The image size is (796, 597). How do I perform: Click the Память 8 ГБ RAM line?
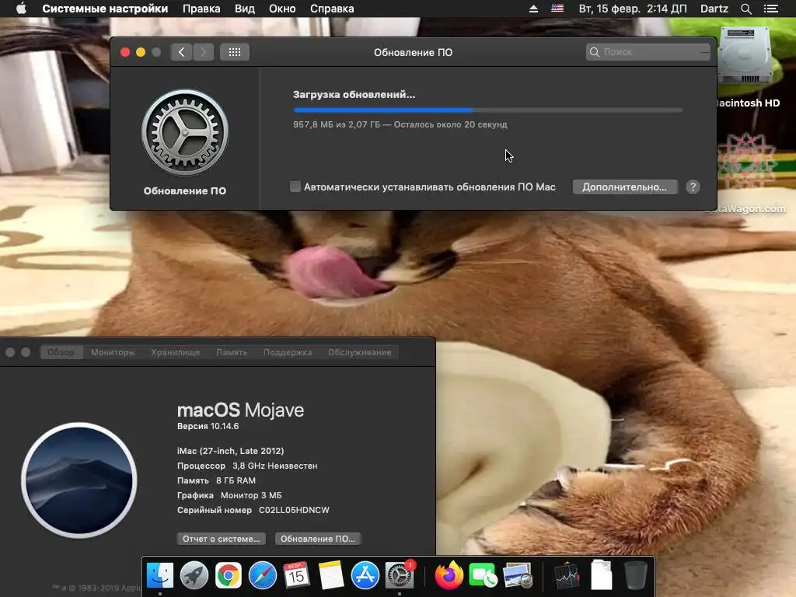216,480
